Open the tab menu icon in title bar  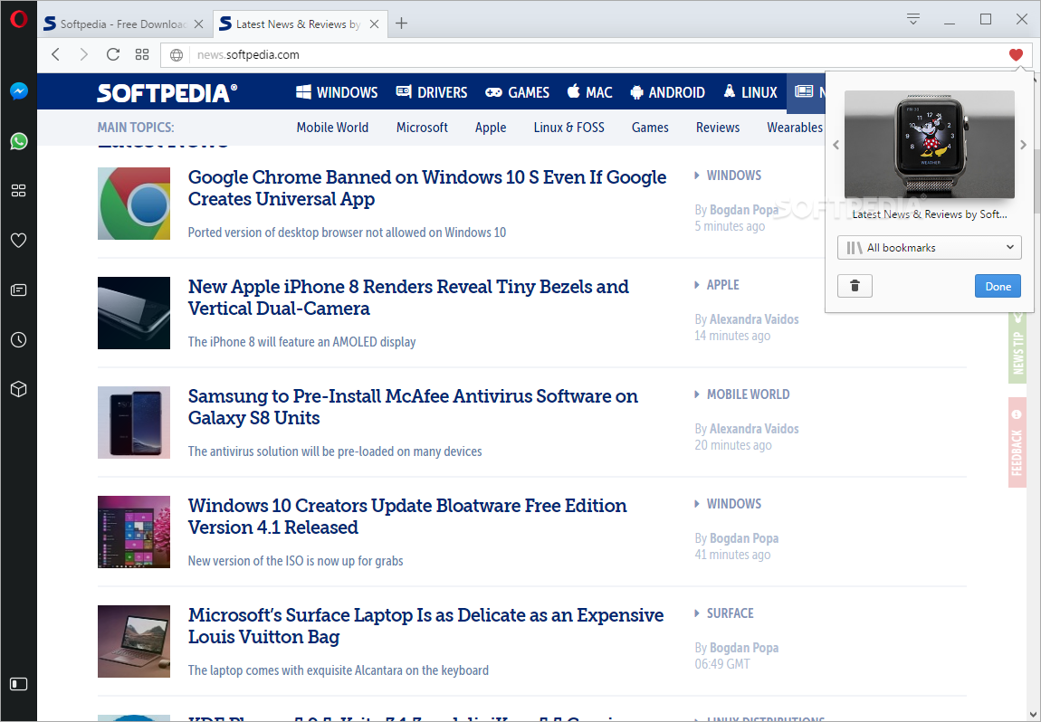913,19
